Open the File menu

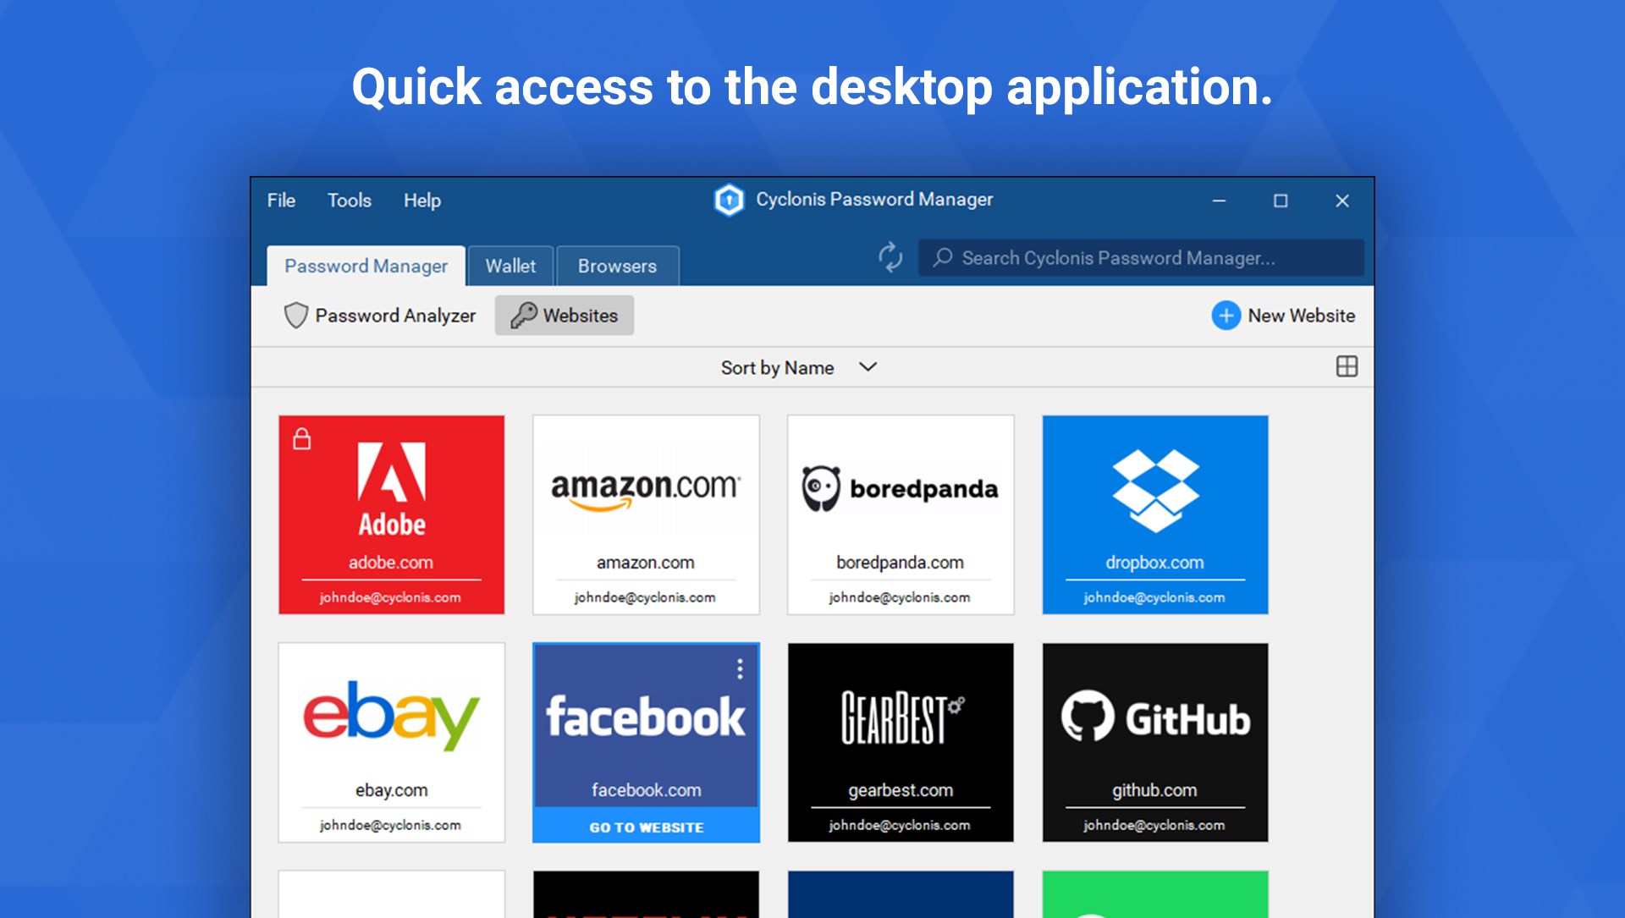click(281, 201)
